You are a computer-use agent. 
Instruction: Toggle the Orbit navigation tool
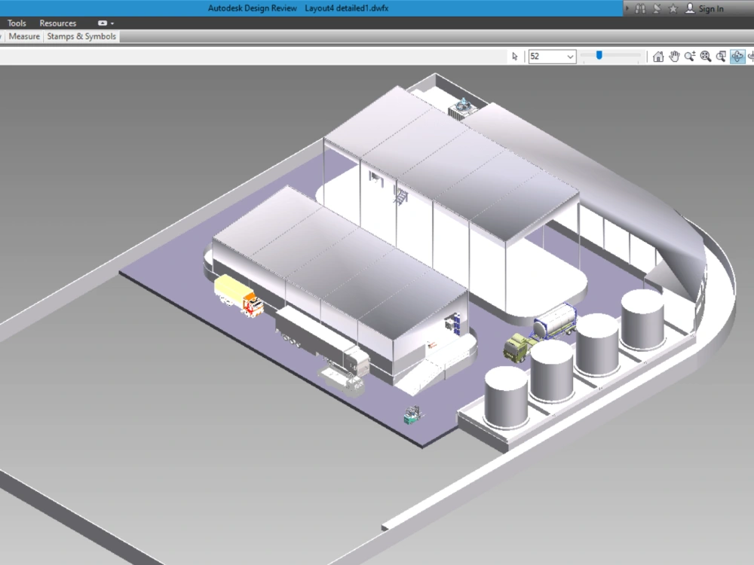pyautogui.click(x=737, y=56)
